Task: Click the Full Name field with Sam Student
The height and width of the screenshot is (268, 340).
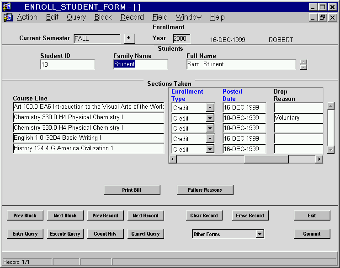Action: pyautogui.click(x=241, y=64)
